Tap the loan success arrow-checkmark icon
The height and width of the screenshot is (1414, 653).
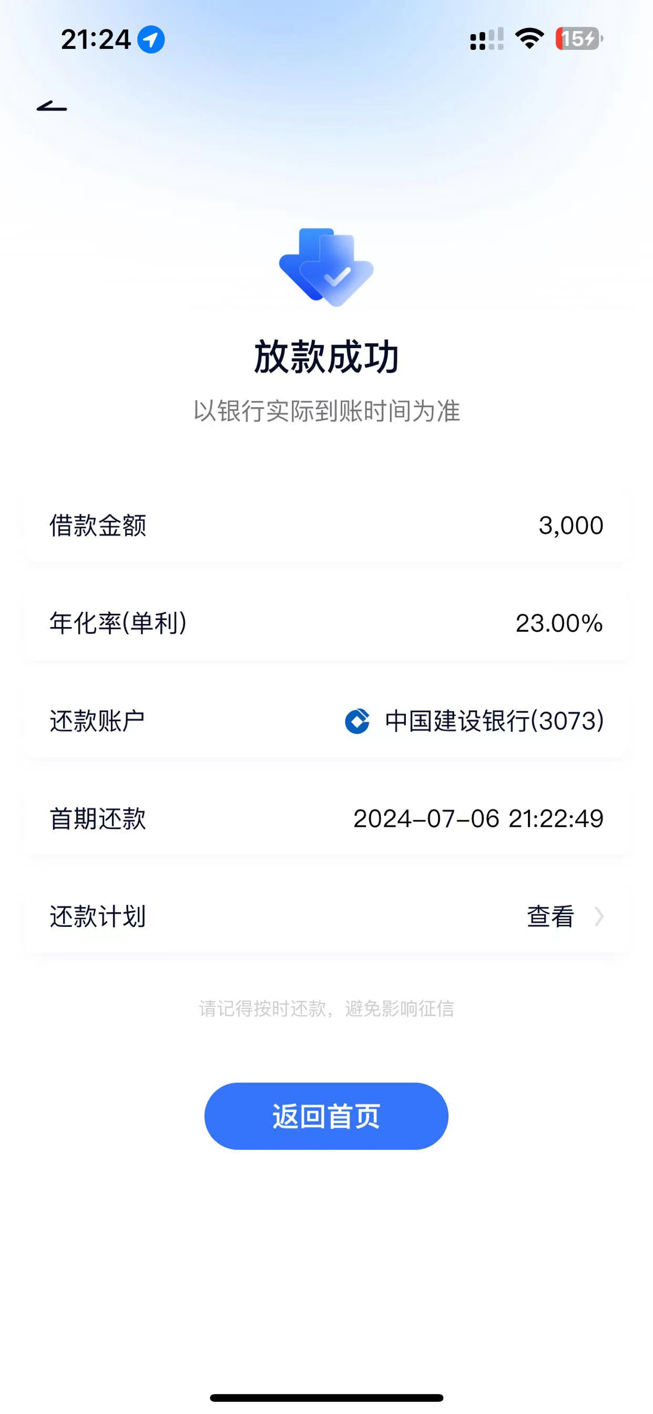coord(326,267)
